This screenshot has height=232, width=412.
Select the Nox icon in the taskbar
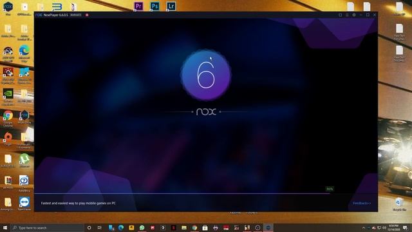(268, 227)
